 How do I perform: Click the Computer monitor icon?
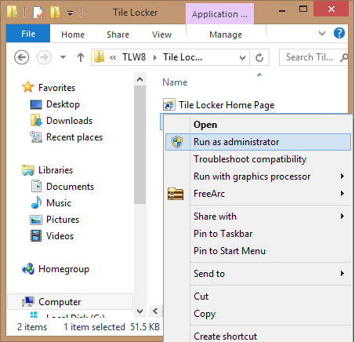(x=28, y=301)
